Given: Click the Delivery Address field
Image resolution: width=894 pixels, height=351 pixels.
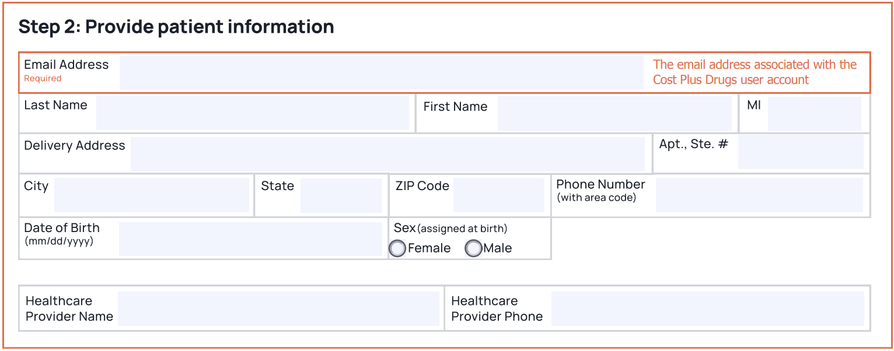Looking at the screenshot, I should [x=387, y=154].
